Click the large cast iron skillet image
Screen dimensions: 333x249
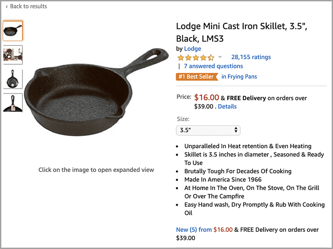click(x=95, y=90)
